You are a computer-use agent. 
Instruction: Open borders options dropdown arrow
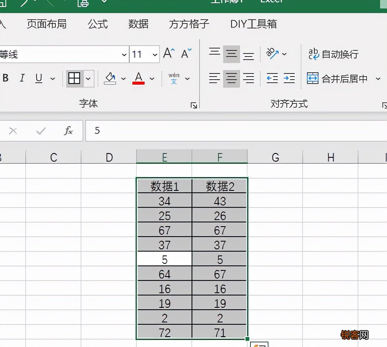pos(88,79)
